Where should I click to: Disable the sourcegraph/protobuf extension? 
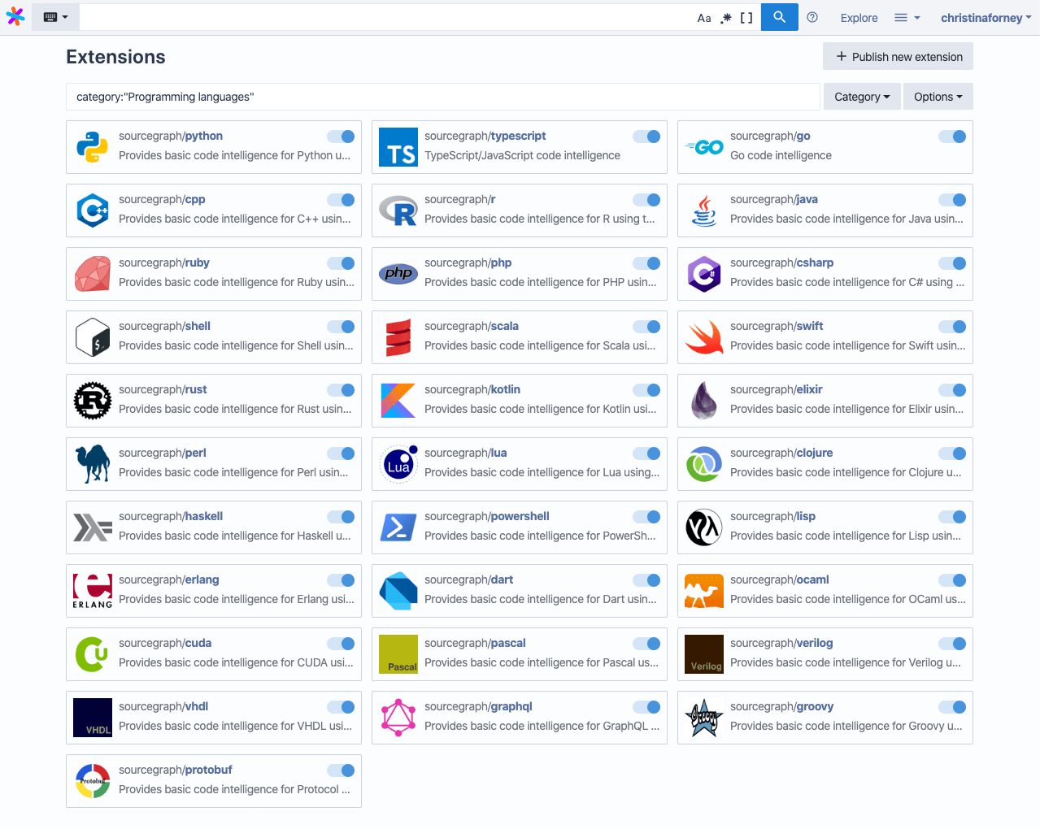[341, 770]
